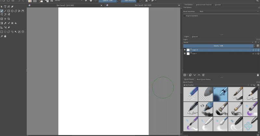This screenshot has height=136, width=260.
Task: Toggle lock on Layer 1
Action: pos(253,54)
